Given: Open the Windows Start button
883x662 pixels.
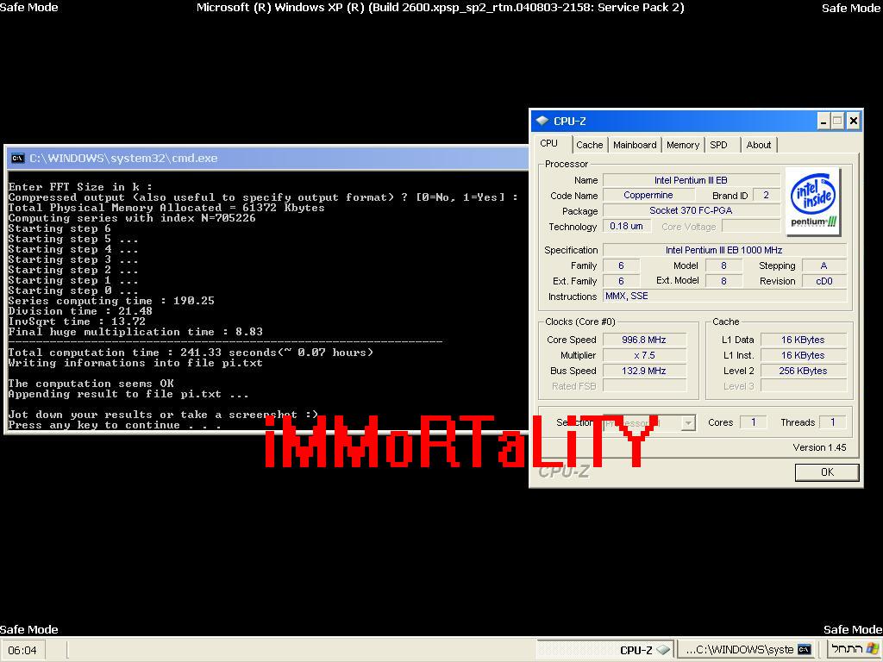Looking at the screenshot, I should pyautogui.click(x=854, y=649).
